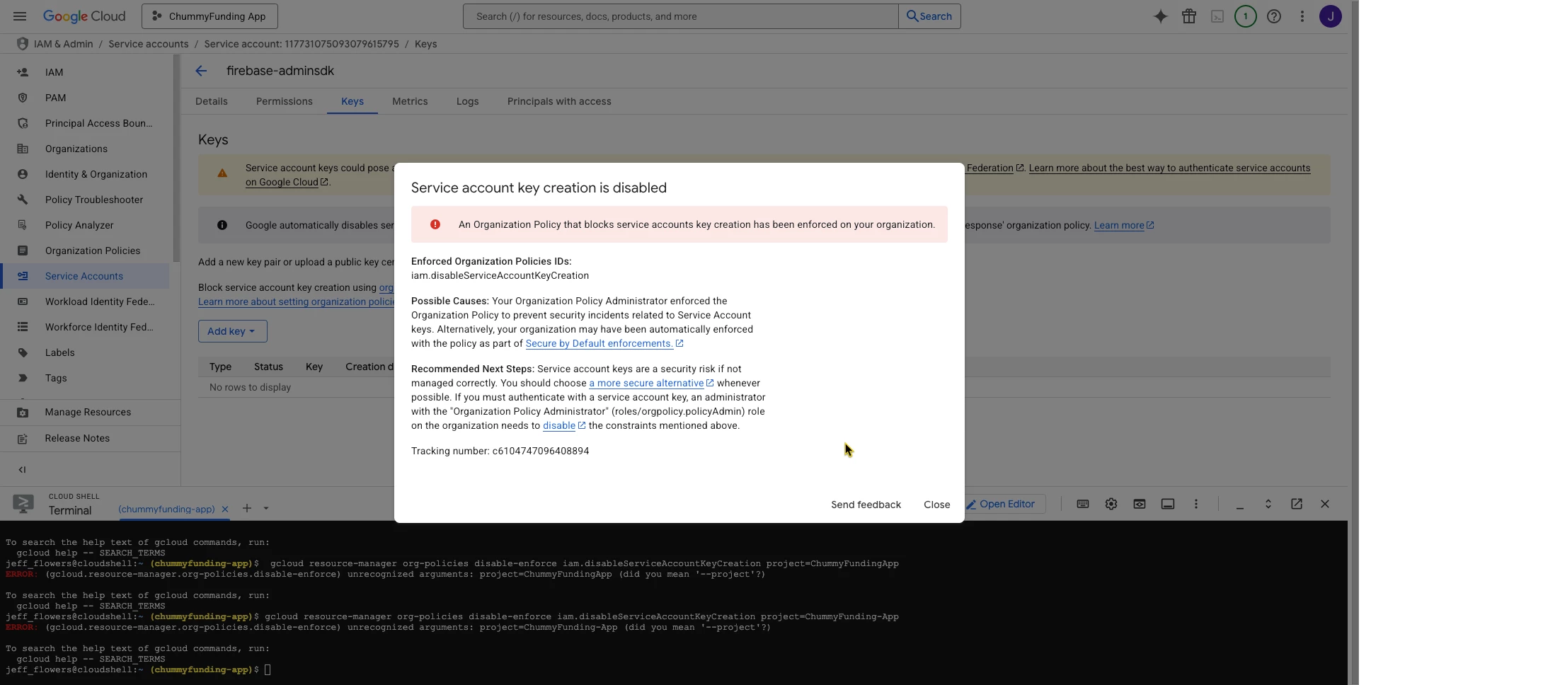Click IAM & Admin breadcrumb
Image resolution: width=1543 pixels, height=685 pixels.
pos(63,44)
